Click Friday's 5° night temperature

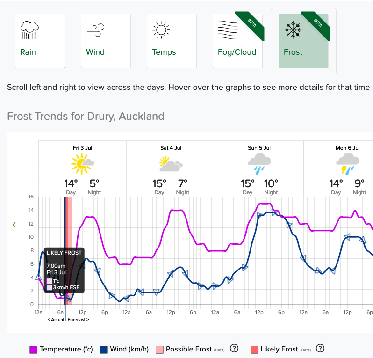pos(94,183)
